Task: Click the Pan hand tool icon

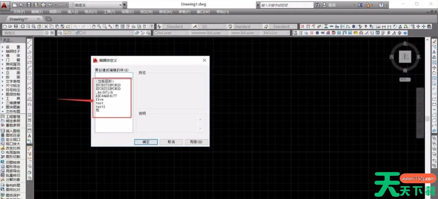Action: tap(94, 26)
